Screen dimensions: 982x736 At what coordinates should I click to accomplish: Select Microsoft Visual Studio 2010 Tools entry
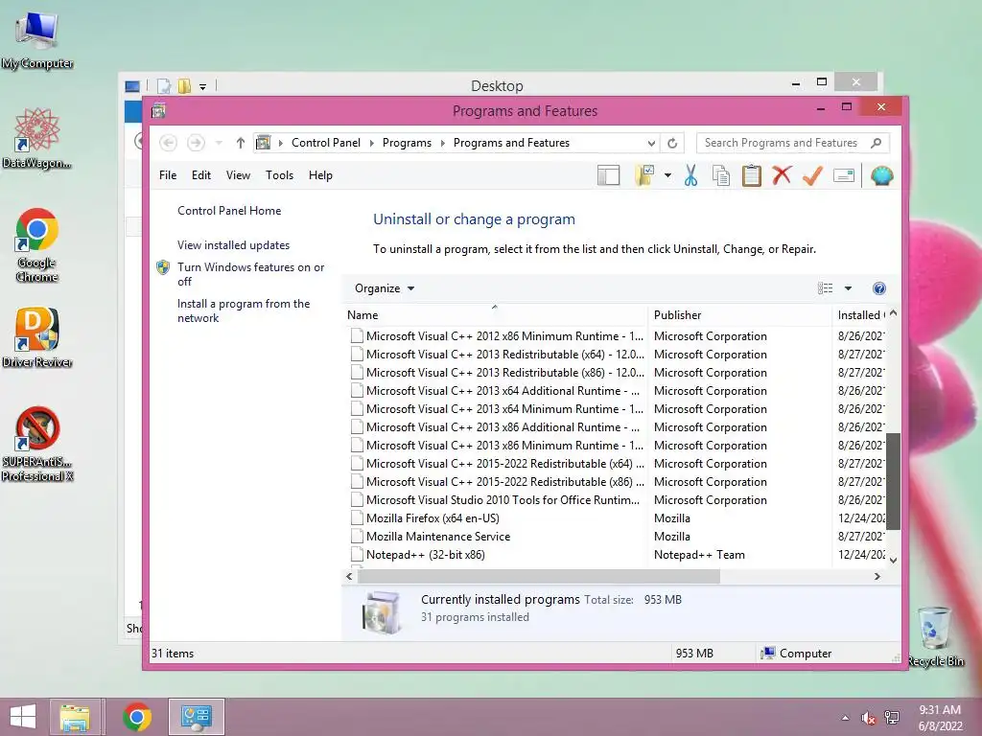pyautogui.click(x=503, y=500)
